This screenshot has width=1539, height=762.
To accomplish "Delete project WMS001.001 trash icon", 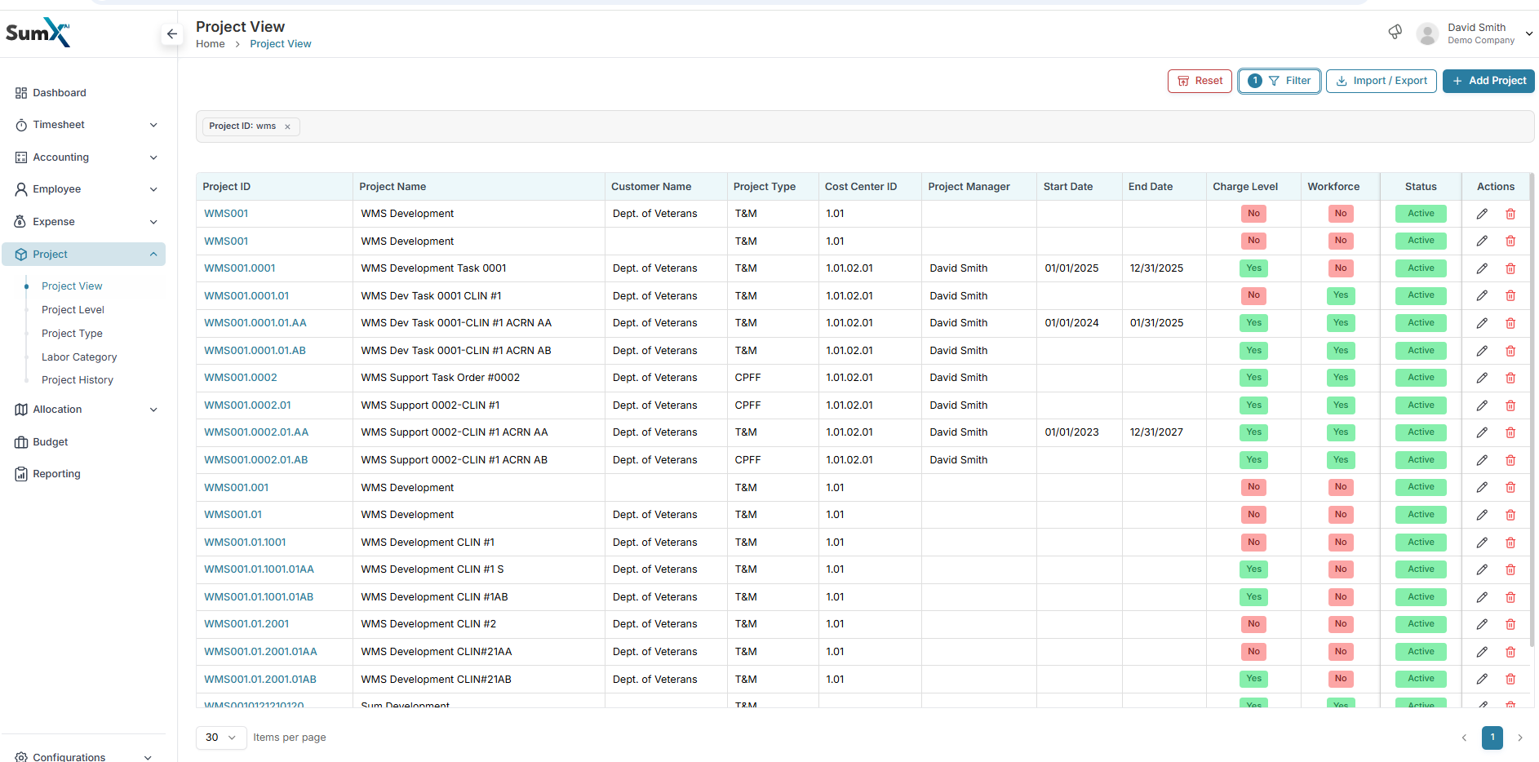I will 1510,487.
